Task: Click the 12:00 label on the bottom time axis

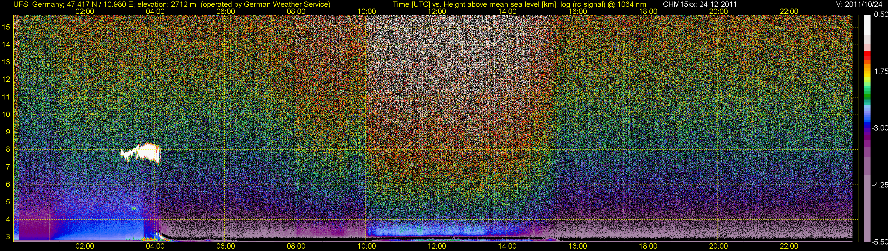Action: 437,246
